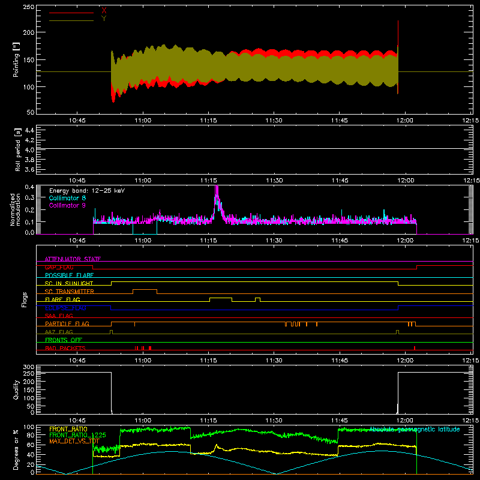480x480 pixels.
Task: Click the 0.2 tick on modulation axis
Action: [29, 210]
